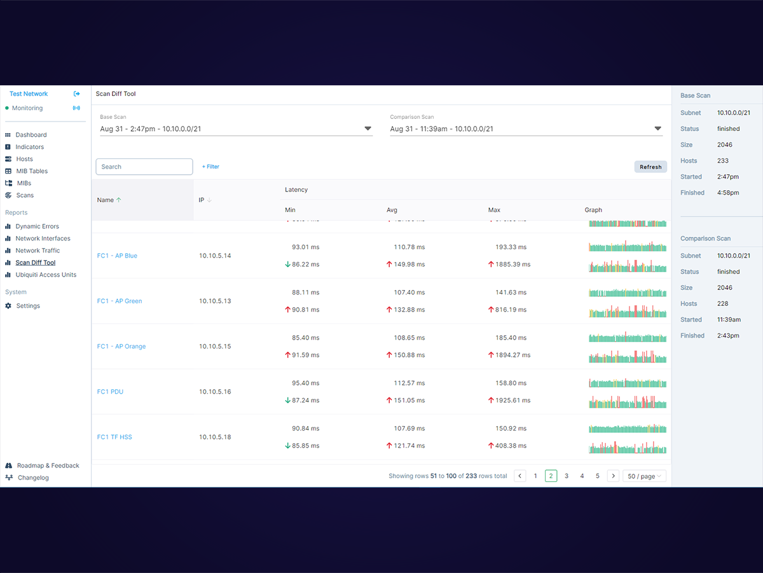Click the Search input field

[144, 167]
